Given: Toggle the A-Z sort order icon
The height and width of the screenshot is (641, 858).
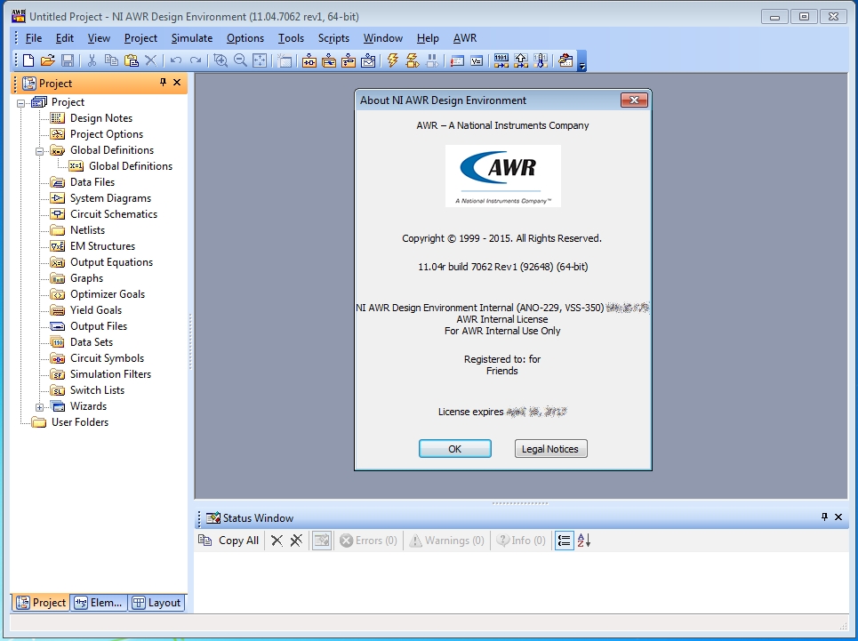Looking at the screenshot, I should coord(584,541).
